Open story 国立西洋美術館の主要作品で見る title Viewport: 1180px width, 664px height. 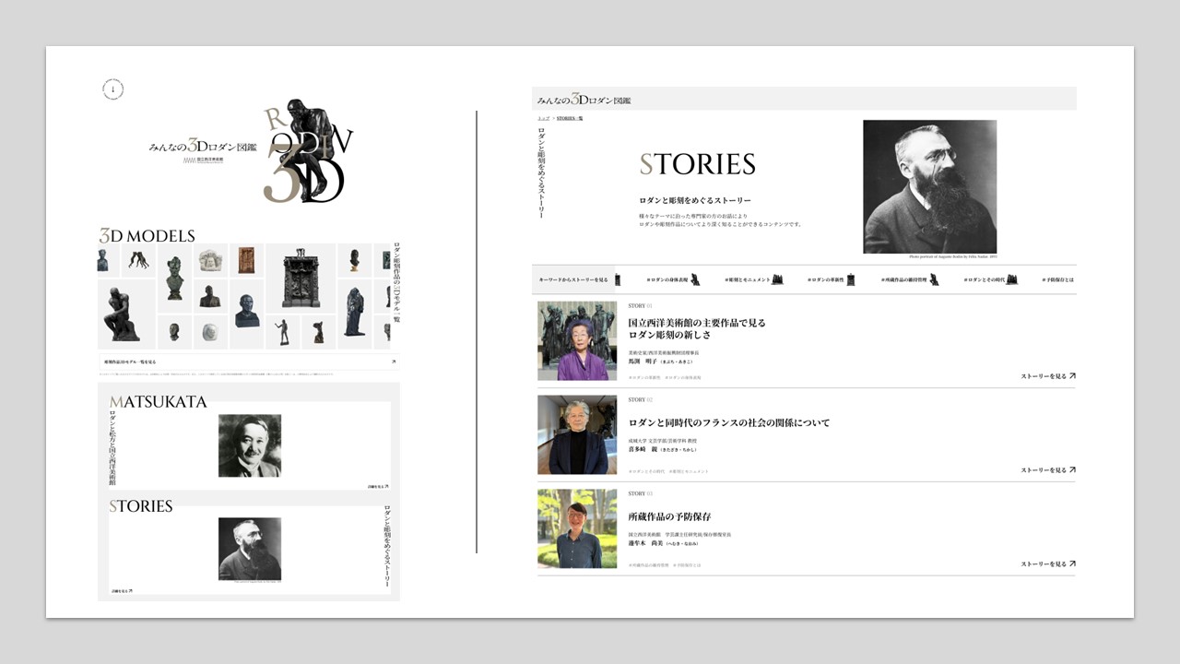[x=697, y=328]
